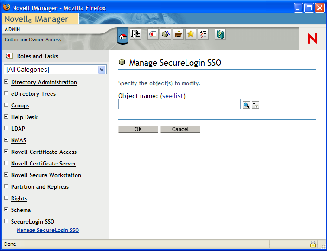Click the cube icon beside page title
This screenshot has width=327, height=251.
122,62
